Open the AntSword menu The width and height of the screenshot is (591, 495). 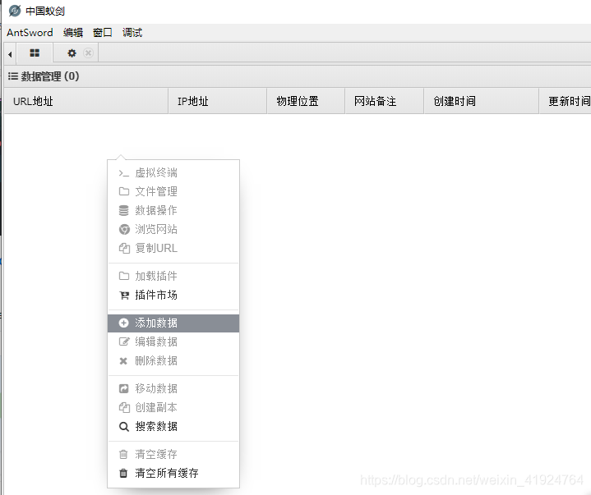(x=30, y=33)
